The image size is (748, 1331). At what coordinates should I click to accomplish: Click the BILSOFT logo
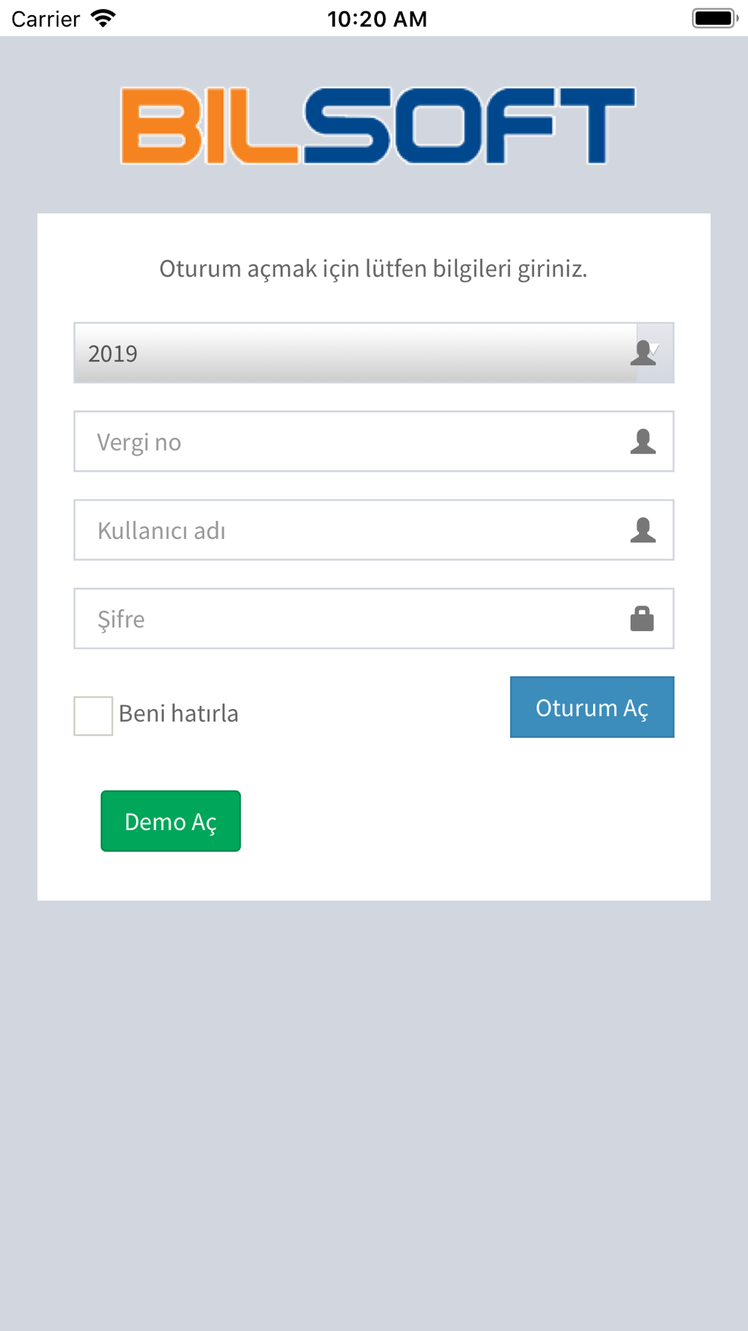[378, 126]
